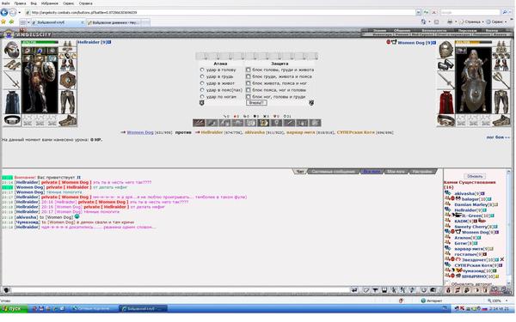The width and height of the screenshot is (516, 322).
Task: Click 'Sweety Cherry' in the room player list
Action: [x=471, y=227]
